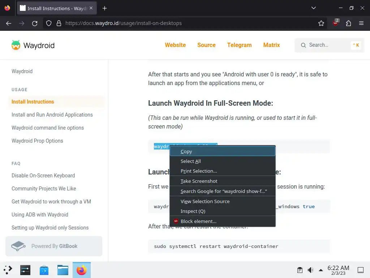This screenshot has width=370, height=278.
Task: Expand hidden system tray icons arrow
Action: [x=321, y=270]
